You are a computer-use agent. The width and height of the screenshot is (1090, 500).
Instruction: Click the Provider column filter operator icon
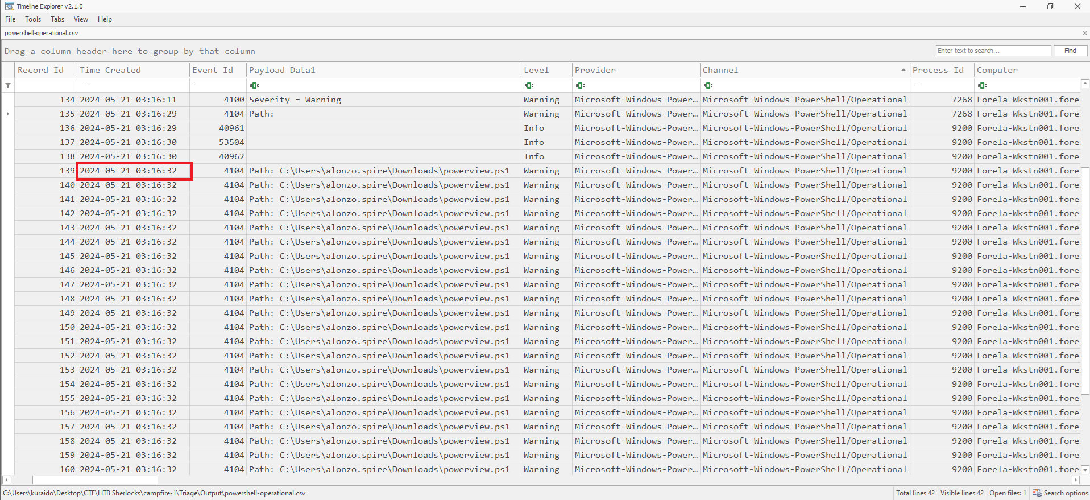[x=580, y=85]
